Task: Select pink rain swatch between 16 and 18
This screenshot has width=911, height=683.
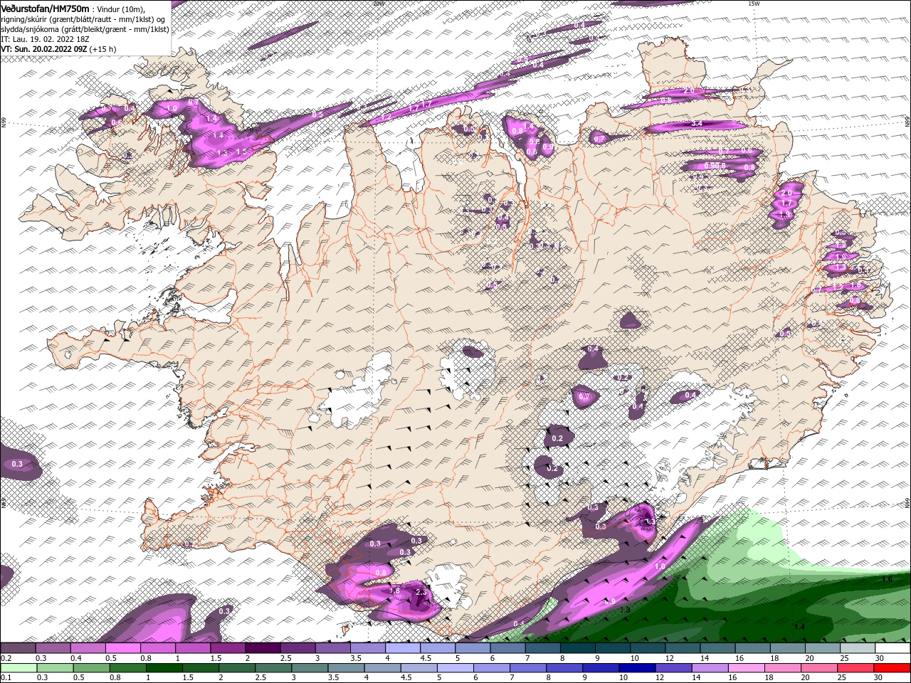Action: [747, 667]
